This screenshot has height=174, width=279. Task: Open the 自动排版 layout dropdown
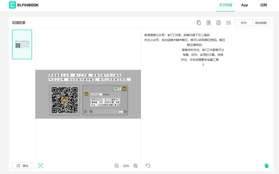(x=261, y=23)
